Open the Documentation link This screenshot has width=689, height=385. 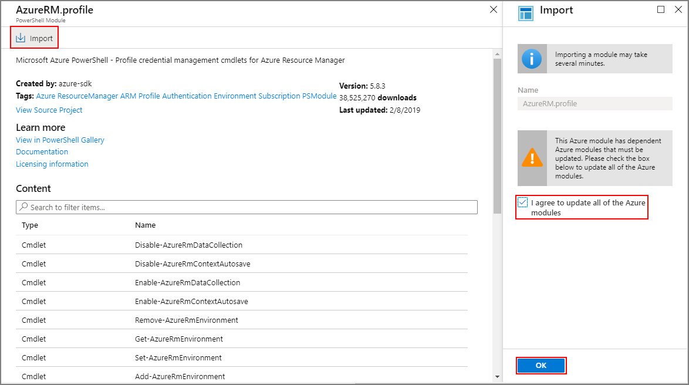(42, 151)
